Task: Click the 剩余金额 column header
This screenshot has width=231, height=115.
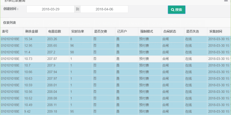Action: pos(31,32)
